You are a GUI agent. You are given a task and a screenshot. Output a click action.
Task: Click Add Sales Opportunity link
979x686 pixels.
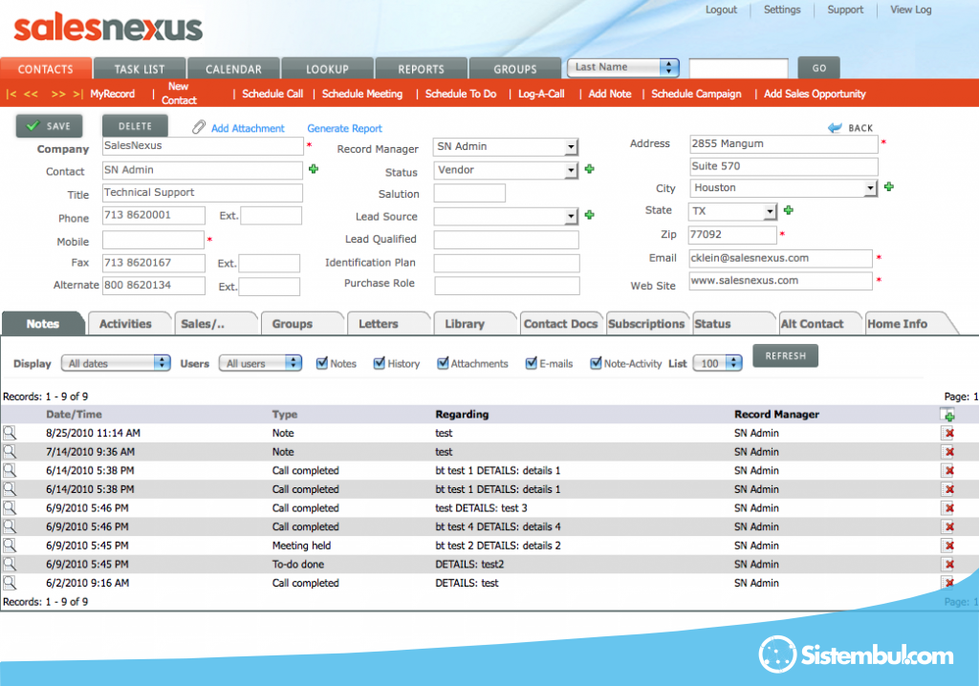click(x=815, y=94)
